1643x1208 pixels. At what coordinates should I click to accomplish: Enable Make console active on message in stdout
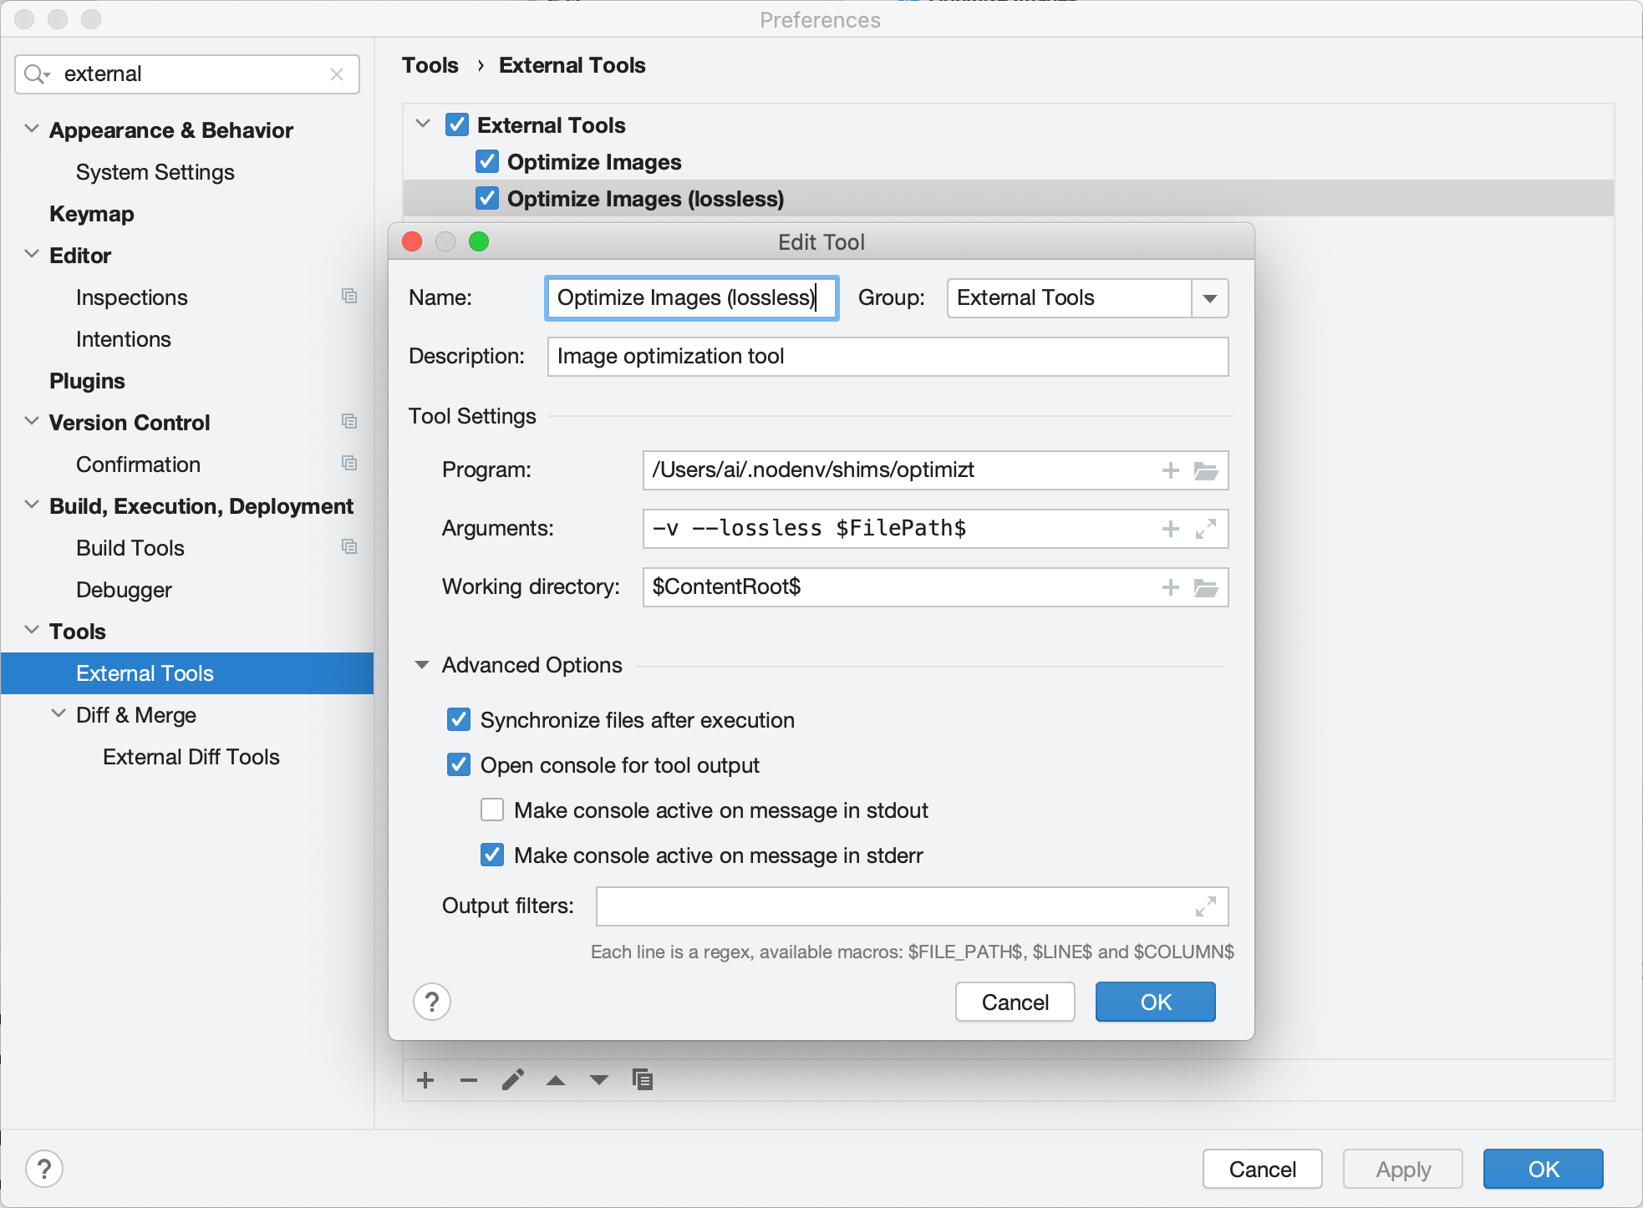click(492, 810)
